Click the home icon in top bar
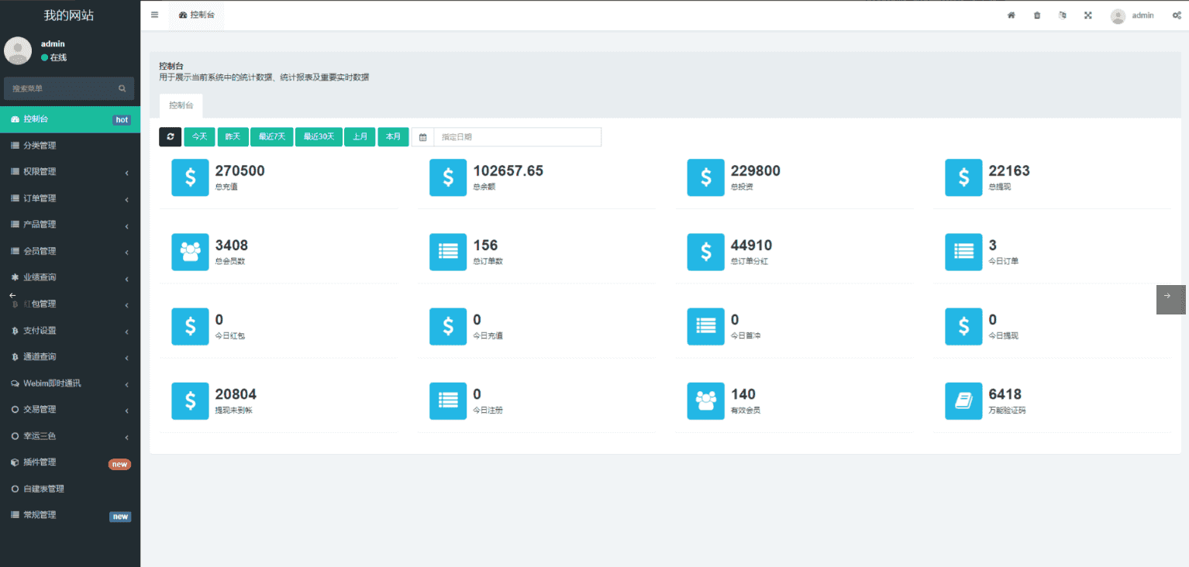 (1011, 15)
